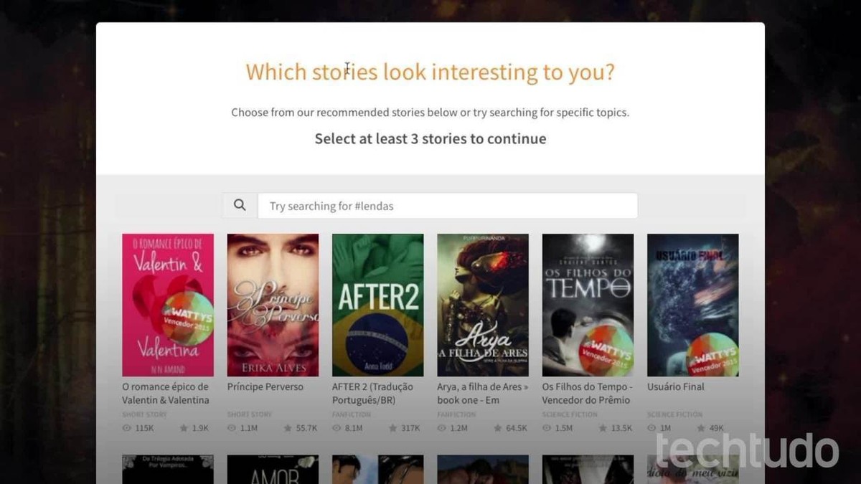Select the Arya a Filha de Ares cover
Viewport: 861px width, 484px height.
pyautogui.click(x=482, y=305)
